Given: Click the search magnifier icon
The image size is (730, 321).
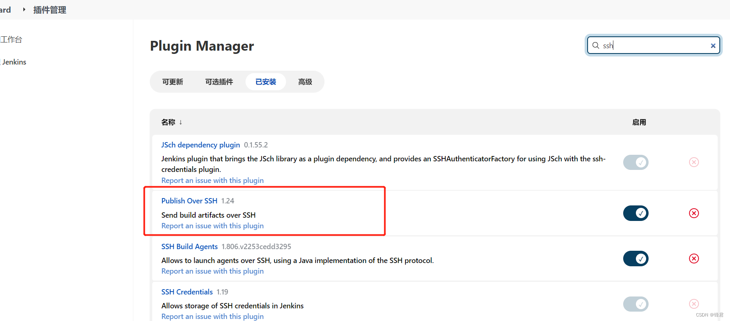Looking at the screenshot, I should pyautogui.click(x=596, y=45).
